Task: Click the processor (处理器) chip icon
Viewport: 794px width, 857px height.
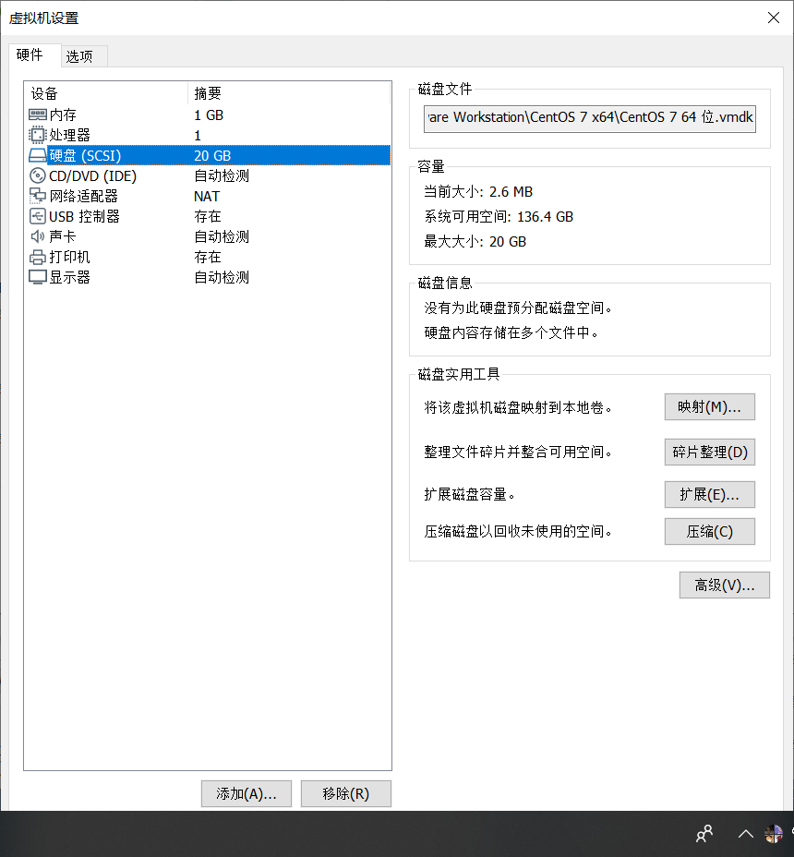Action: (x=37, y=135)
